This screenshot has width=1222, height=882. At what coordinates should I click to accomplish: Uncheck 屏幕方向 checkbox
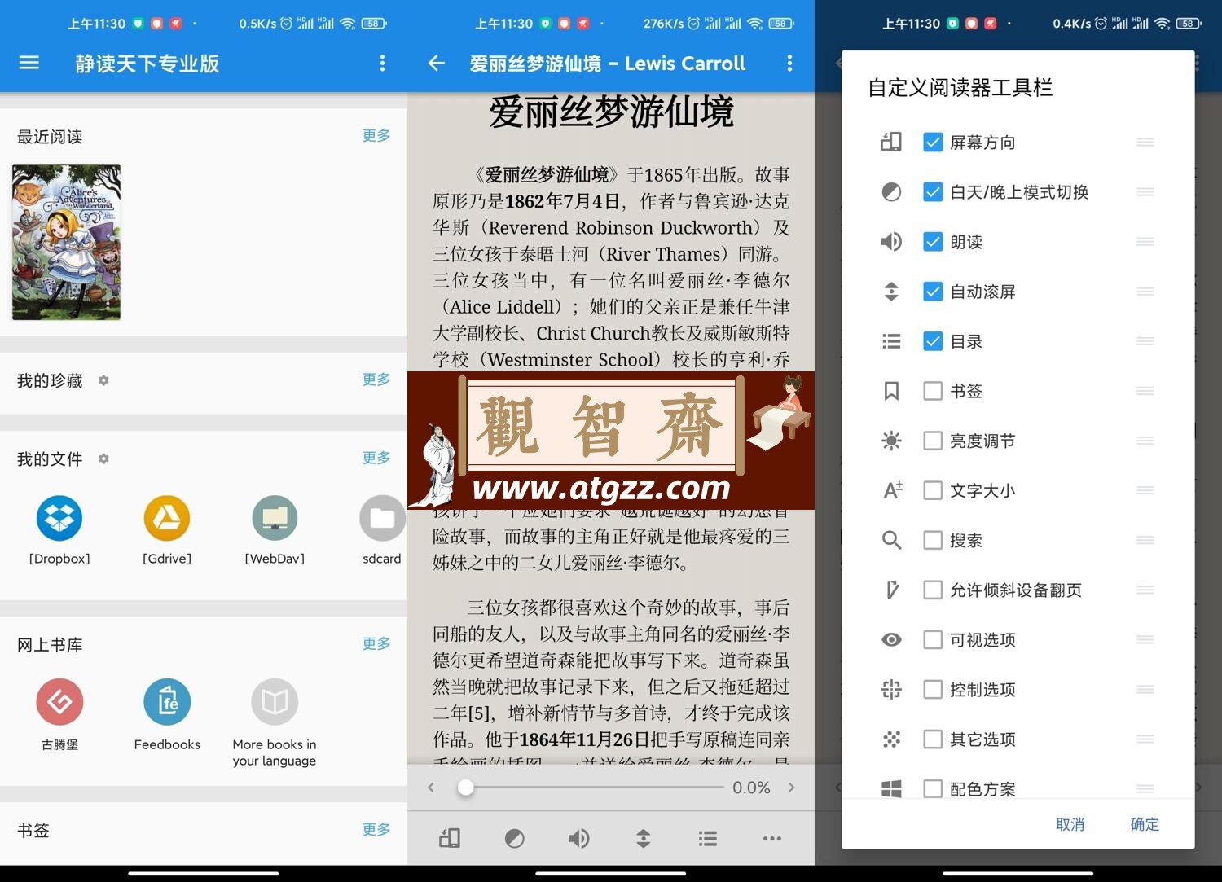[933, 143]
